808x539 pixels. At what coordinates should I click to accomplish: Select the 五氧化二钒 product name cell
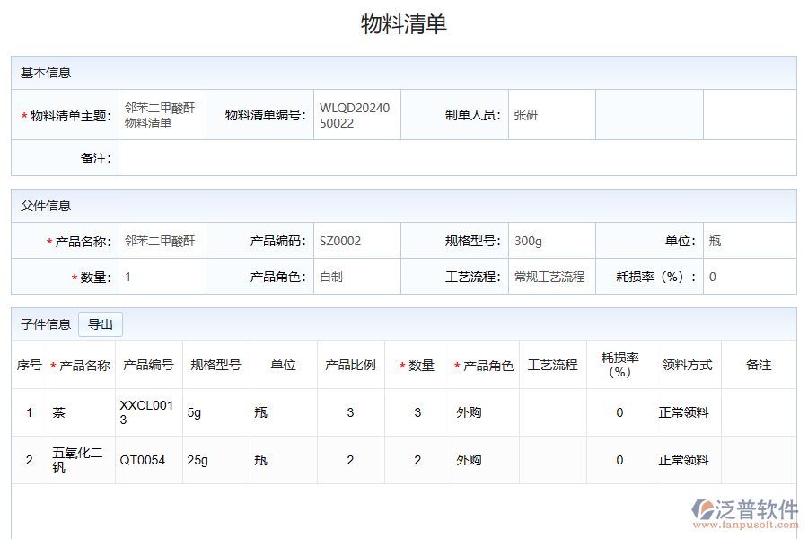(x=81, y=460)
